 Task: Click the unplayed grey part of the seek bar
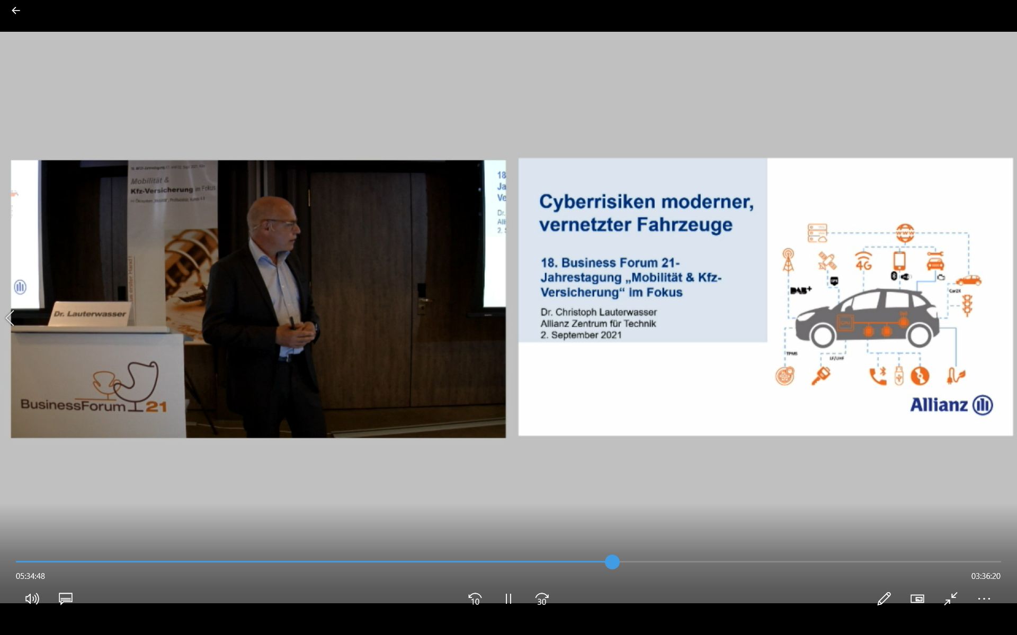point(805,562)
